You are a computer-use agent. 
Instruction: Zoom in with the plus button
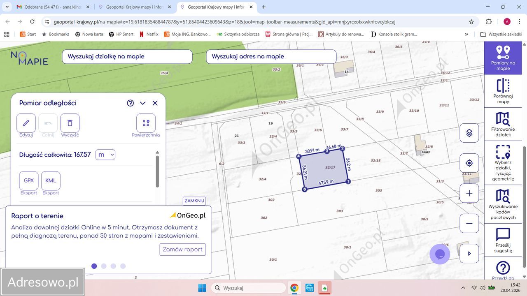click(469, 193)
